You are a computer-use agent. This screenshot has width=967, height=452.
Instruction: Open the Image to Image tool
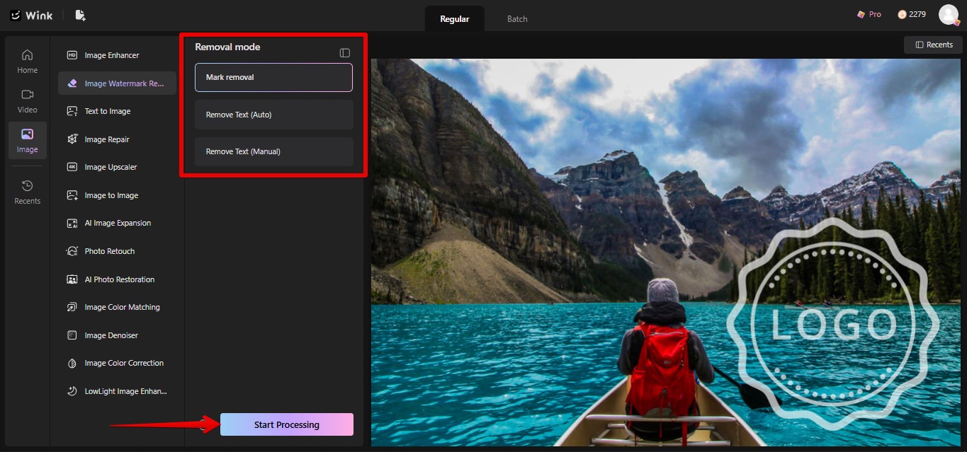(117, 195)
